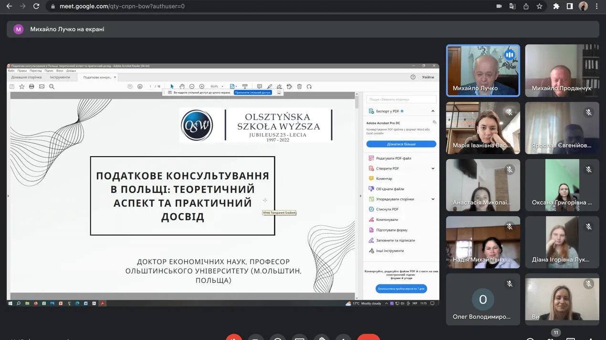Open the zoom percentage dropdown
Image resolution: width=606 pixels, height=340 pixels.
pos(222,87)
